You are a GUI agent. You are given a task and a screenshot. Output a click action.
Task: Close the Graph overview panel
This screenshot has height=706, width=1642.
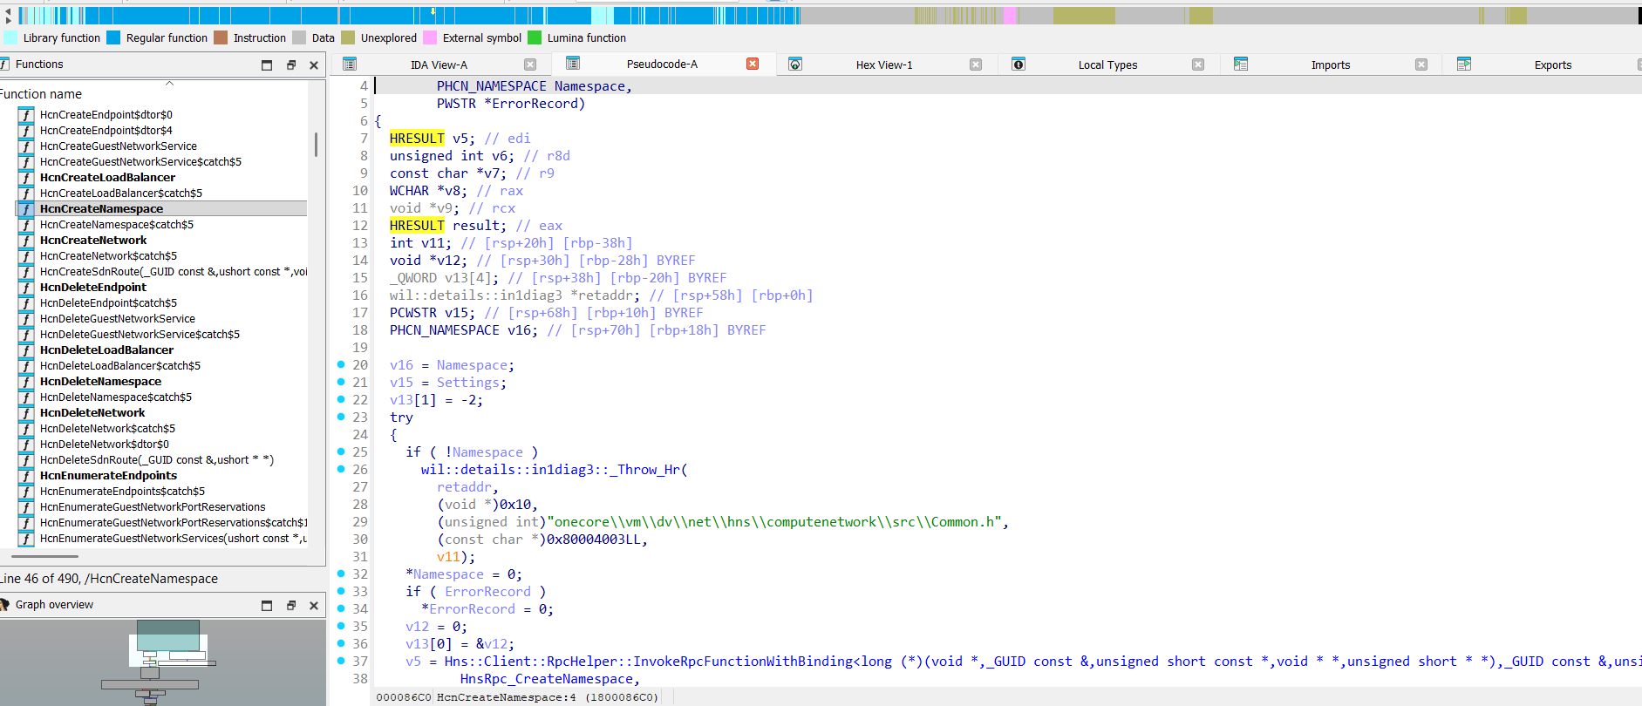coord(314,605)
